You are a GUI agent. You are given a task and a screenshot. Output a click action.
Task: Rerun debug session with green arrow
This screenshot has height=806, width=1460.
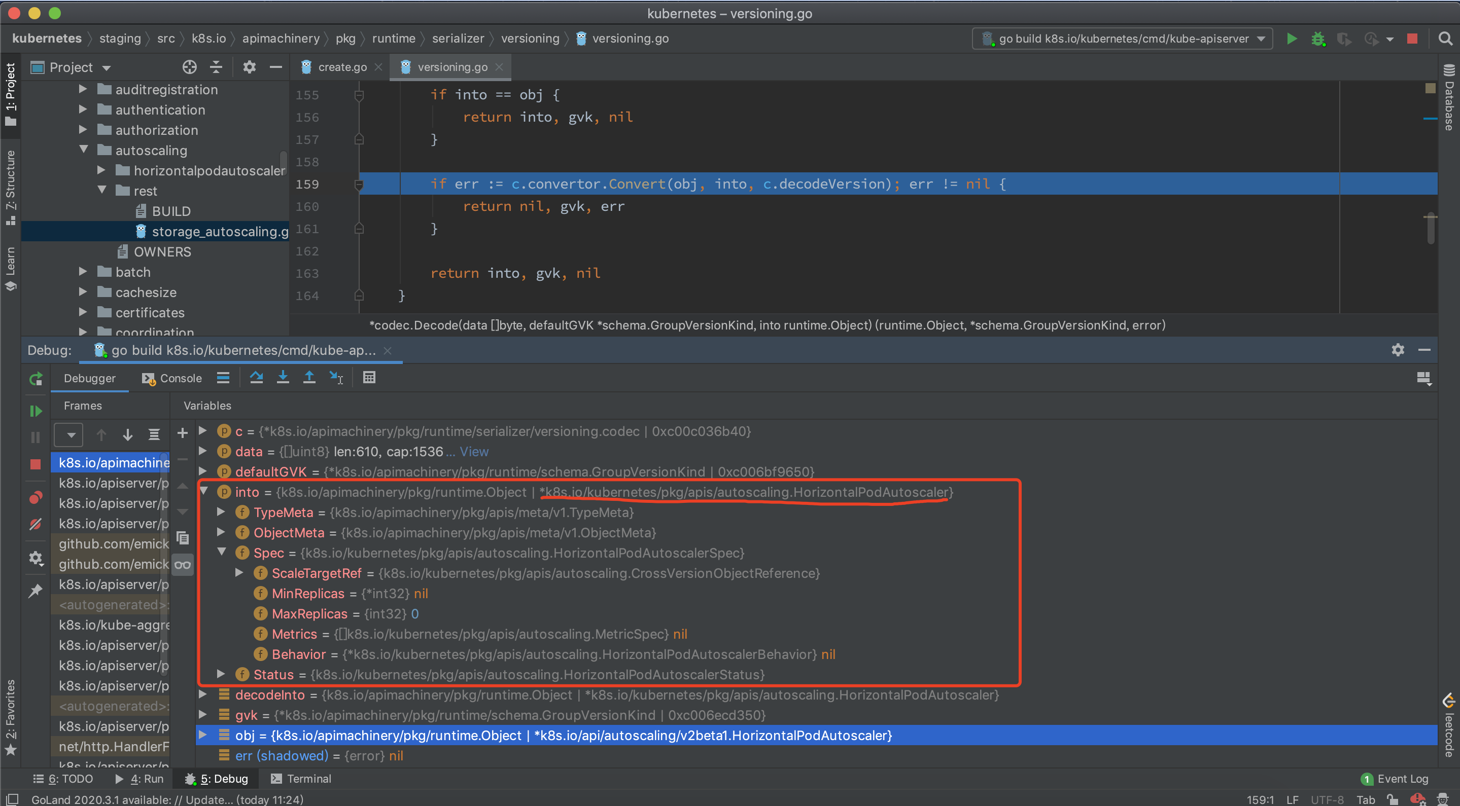35,378
